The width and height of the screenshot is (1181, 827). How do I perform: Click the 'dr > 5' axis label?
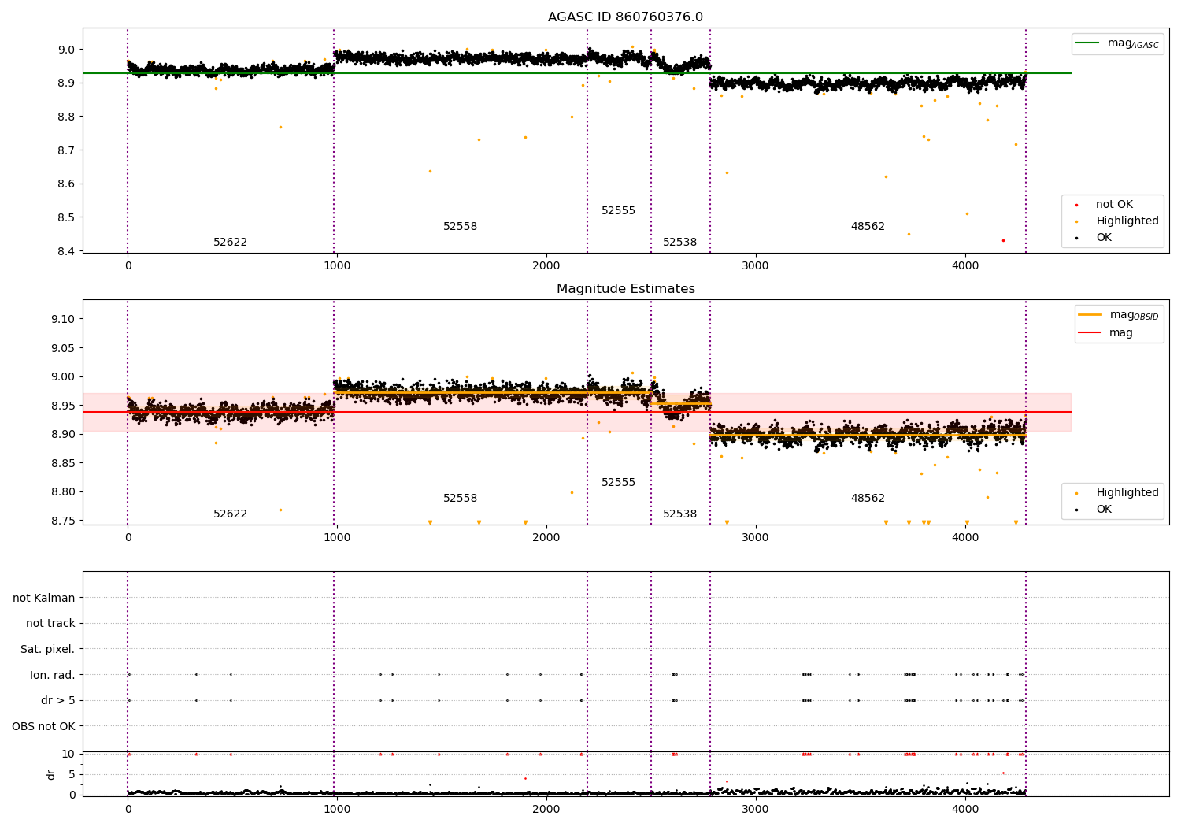(x=58, y=701)
